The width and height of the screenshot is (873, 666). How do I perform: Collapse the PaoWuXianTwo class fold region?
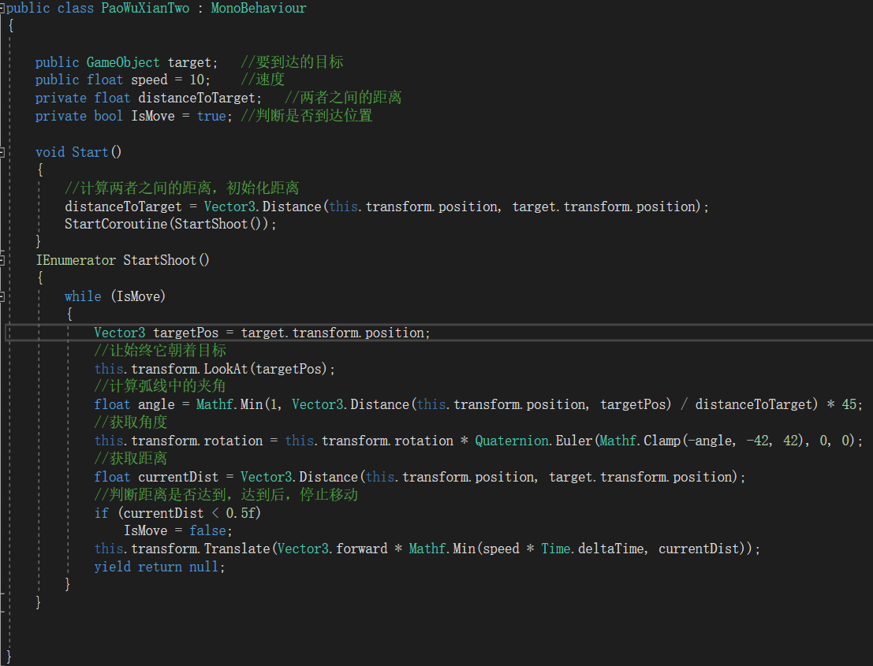tap(4, 8)
